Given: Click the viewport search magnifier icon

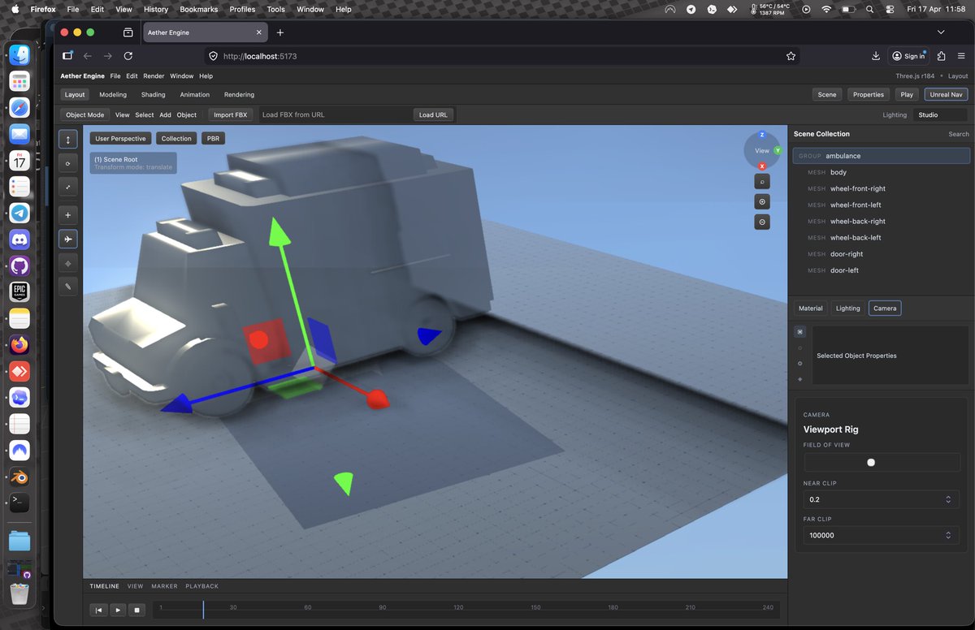Looking at the screenshot, I should [x=762, y=181].
